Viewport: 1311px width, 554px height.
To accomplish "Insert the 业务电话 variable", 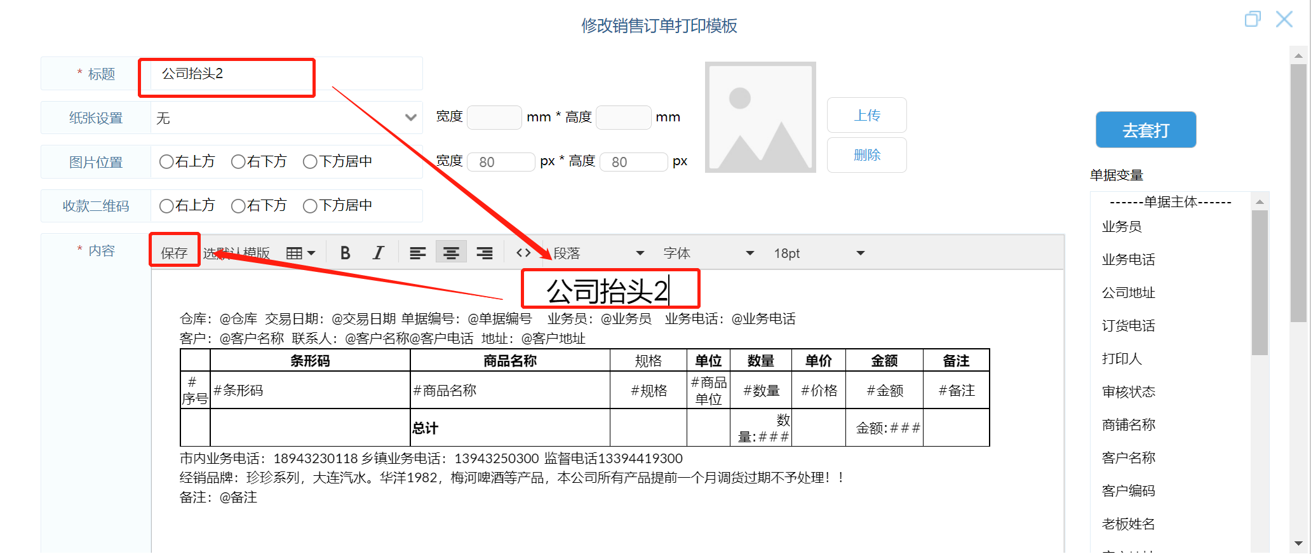I will [x=1128, y=259].
